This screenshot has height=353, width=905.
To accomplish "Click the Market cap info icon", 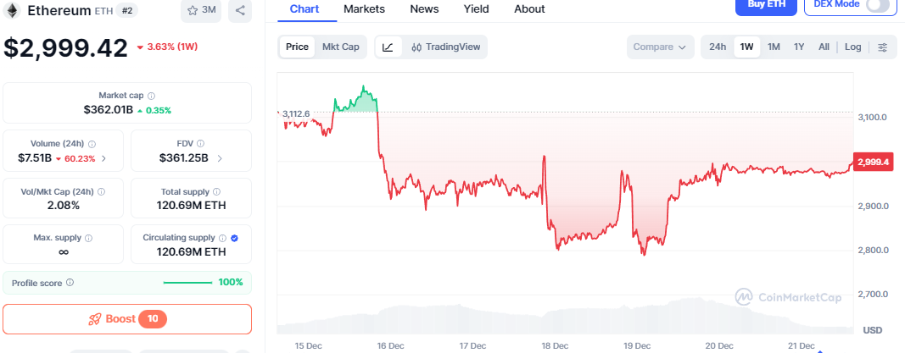I will point(152,97).
